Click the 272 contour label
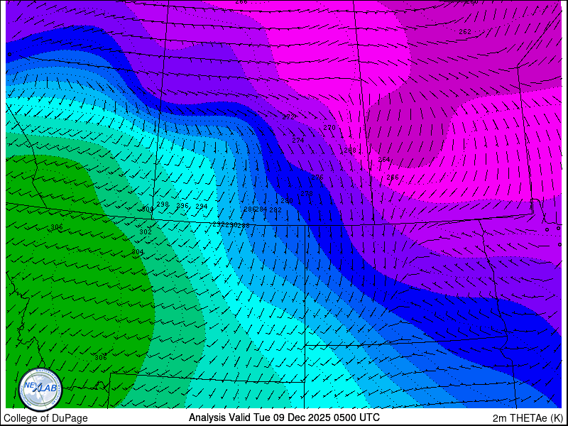The image size is (568, 426). coord(288,117)
